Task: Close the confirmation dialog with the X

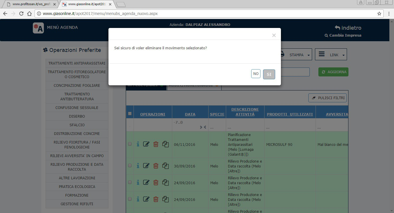Action: pyautogui.click(x=274, y=35)
